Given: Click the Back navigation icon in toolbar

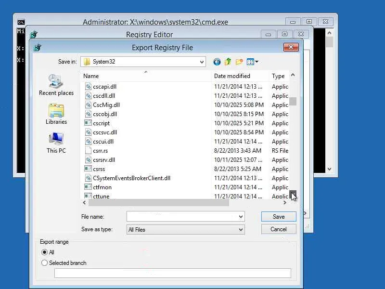Looking at the screenshot, I should pyautogui.click(x=217, y=62).
